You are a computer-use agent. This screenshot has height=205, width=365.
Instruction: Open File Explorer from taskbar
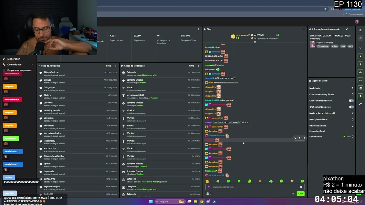[195, 202]
